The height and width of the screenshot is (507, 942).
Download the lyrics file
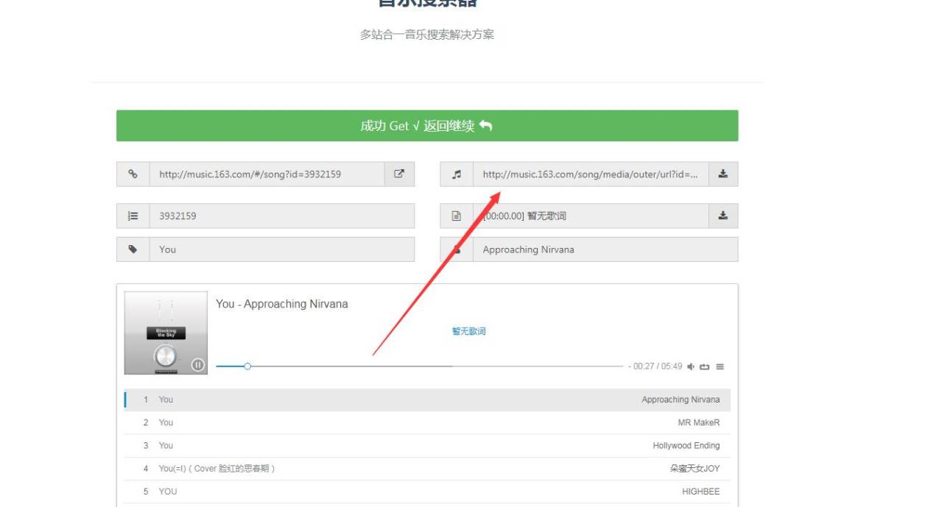(723, 216)
